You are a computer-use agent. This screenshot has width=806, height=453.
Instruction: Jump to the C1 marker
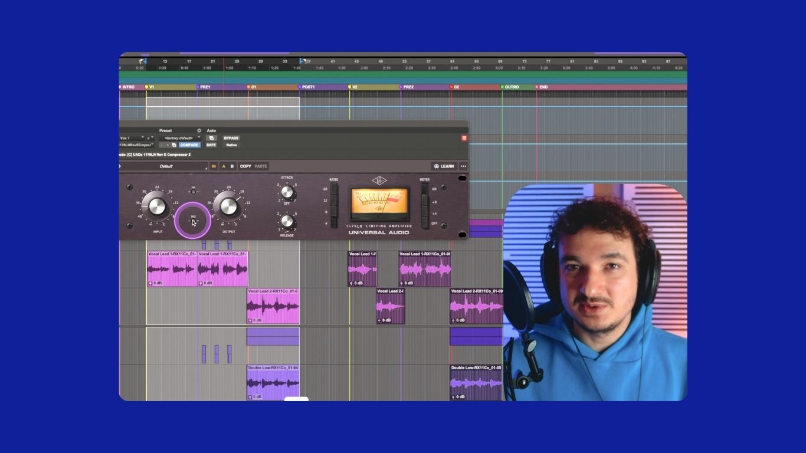pos(252,87)
